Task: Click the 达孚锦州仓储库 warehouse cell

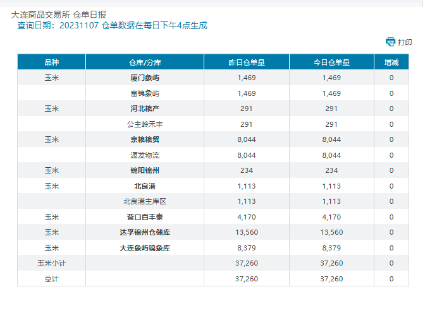Action: coord(145,232)
